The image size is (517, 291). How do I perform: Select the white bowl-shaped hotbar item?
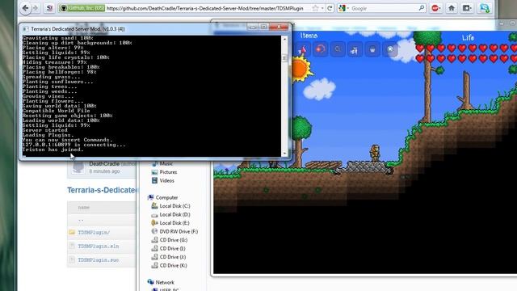(x=372, y=49)
